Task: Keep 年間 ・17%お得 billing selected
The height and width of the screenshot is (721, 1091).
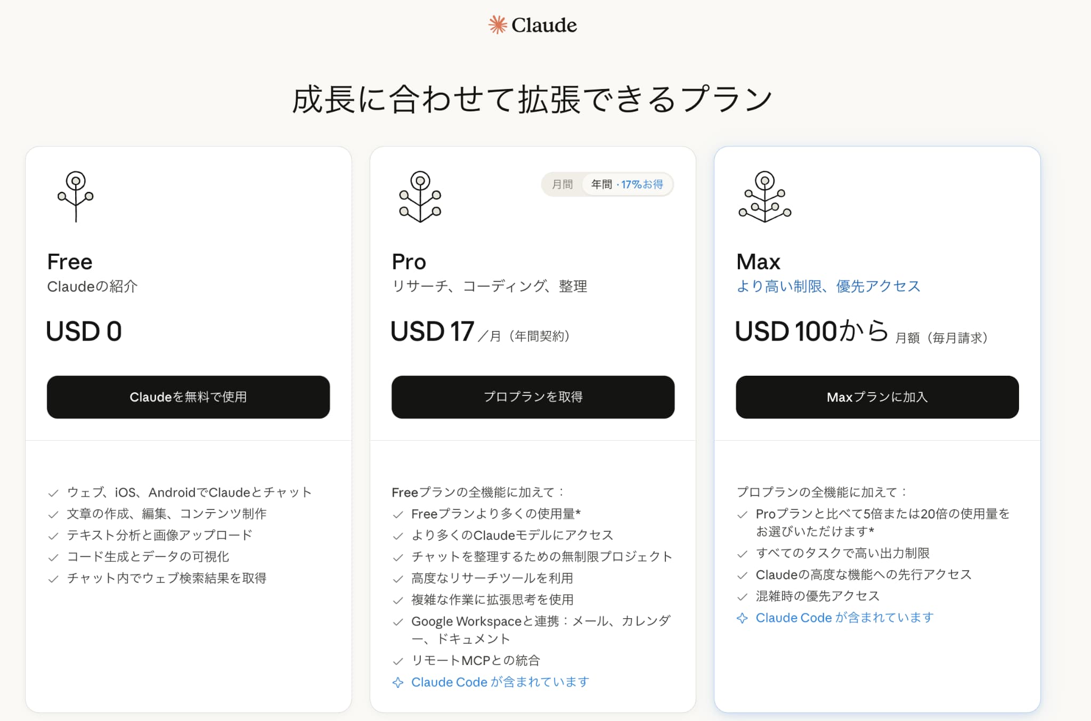Action: 628,184
